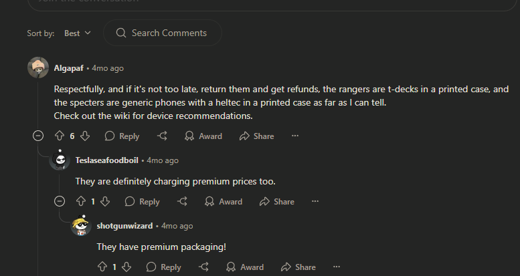Open more options on Teslaseafoodboil's comment

click(315, 201)
